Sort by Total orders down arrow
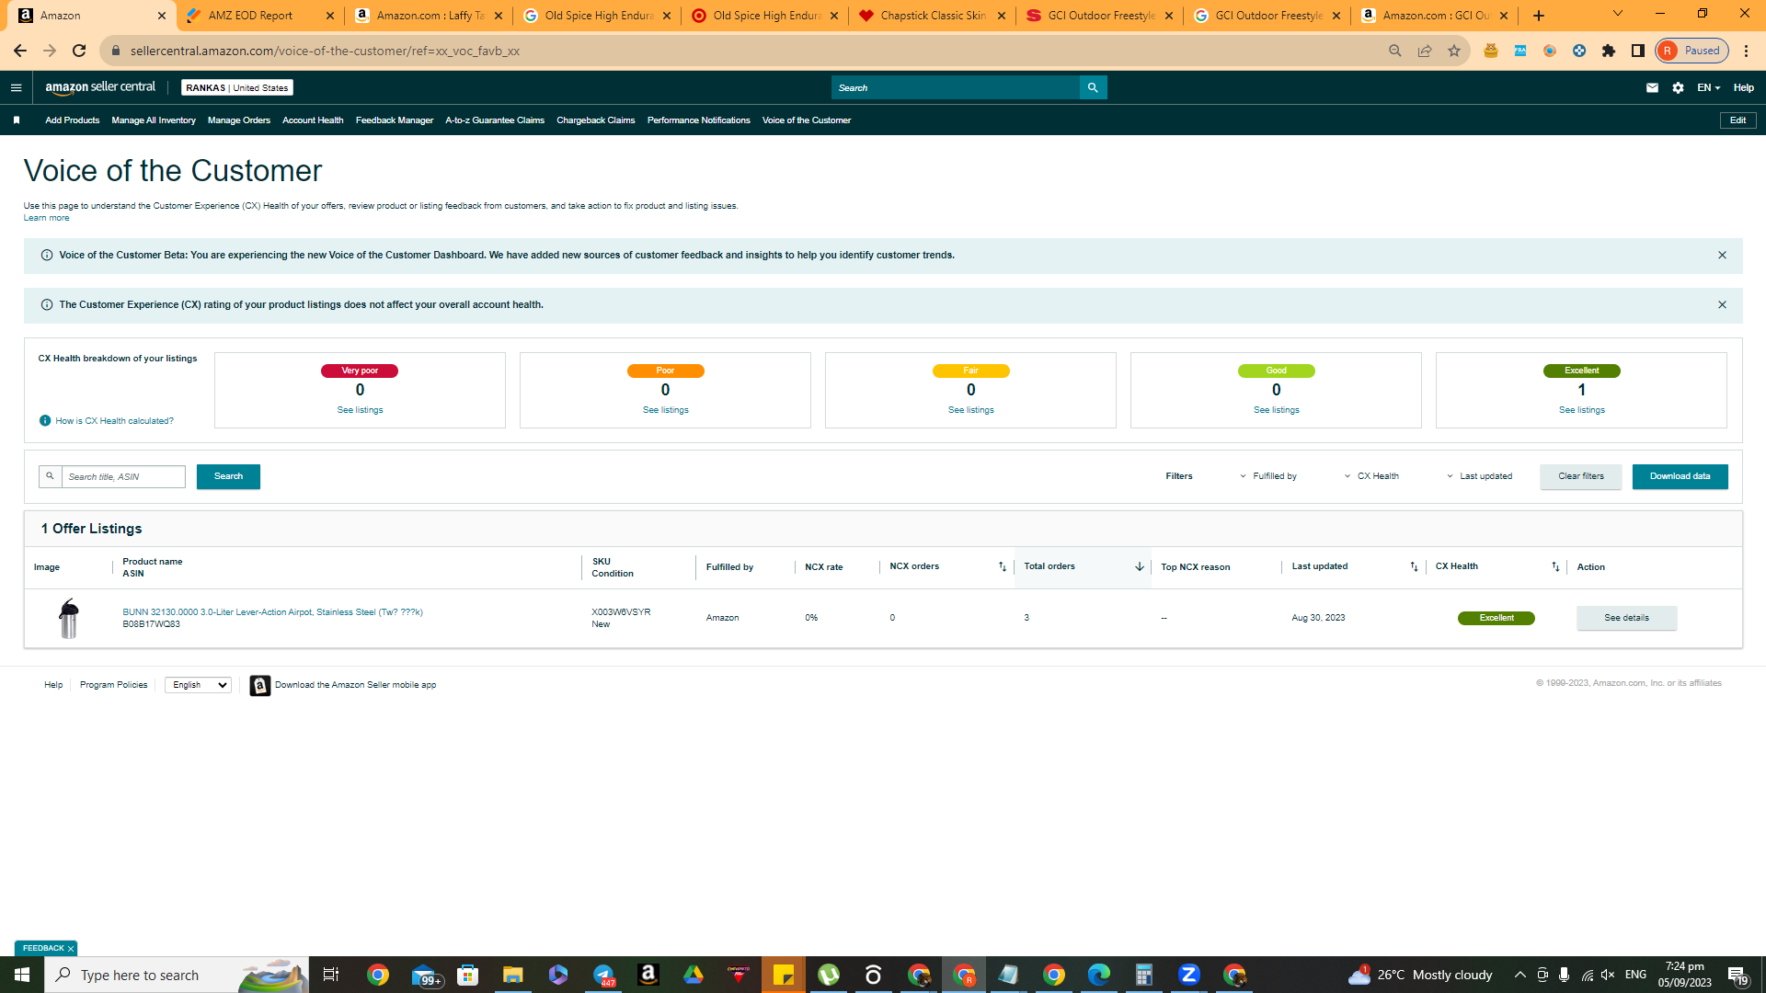This screenshot has width=1766, height=993. pyautogui.click(x=1139, y=567)
